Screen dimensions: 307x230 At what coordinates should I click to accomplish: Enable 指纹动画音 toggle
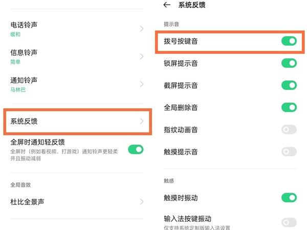pyautogui.click(x=289, y=129)
